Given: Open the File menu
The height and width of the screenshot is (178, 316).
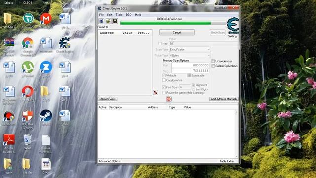Looking at the screenshot, I should (101, 15).
